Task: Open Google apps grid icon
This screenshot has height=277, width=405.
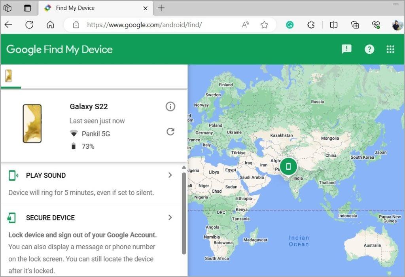Action: pyautogui.click(x=390, y=49)
